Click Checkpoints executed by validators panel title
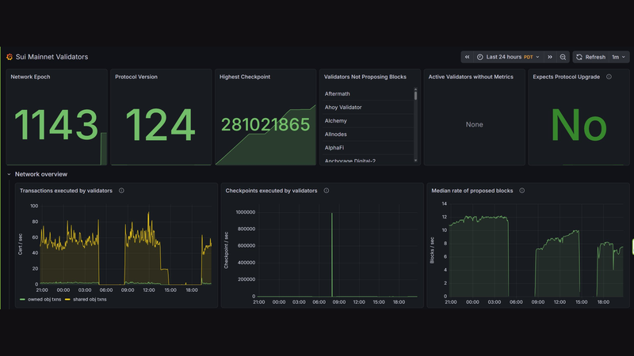The width and height of the screenshot is (634, 356). coord(271,191)
